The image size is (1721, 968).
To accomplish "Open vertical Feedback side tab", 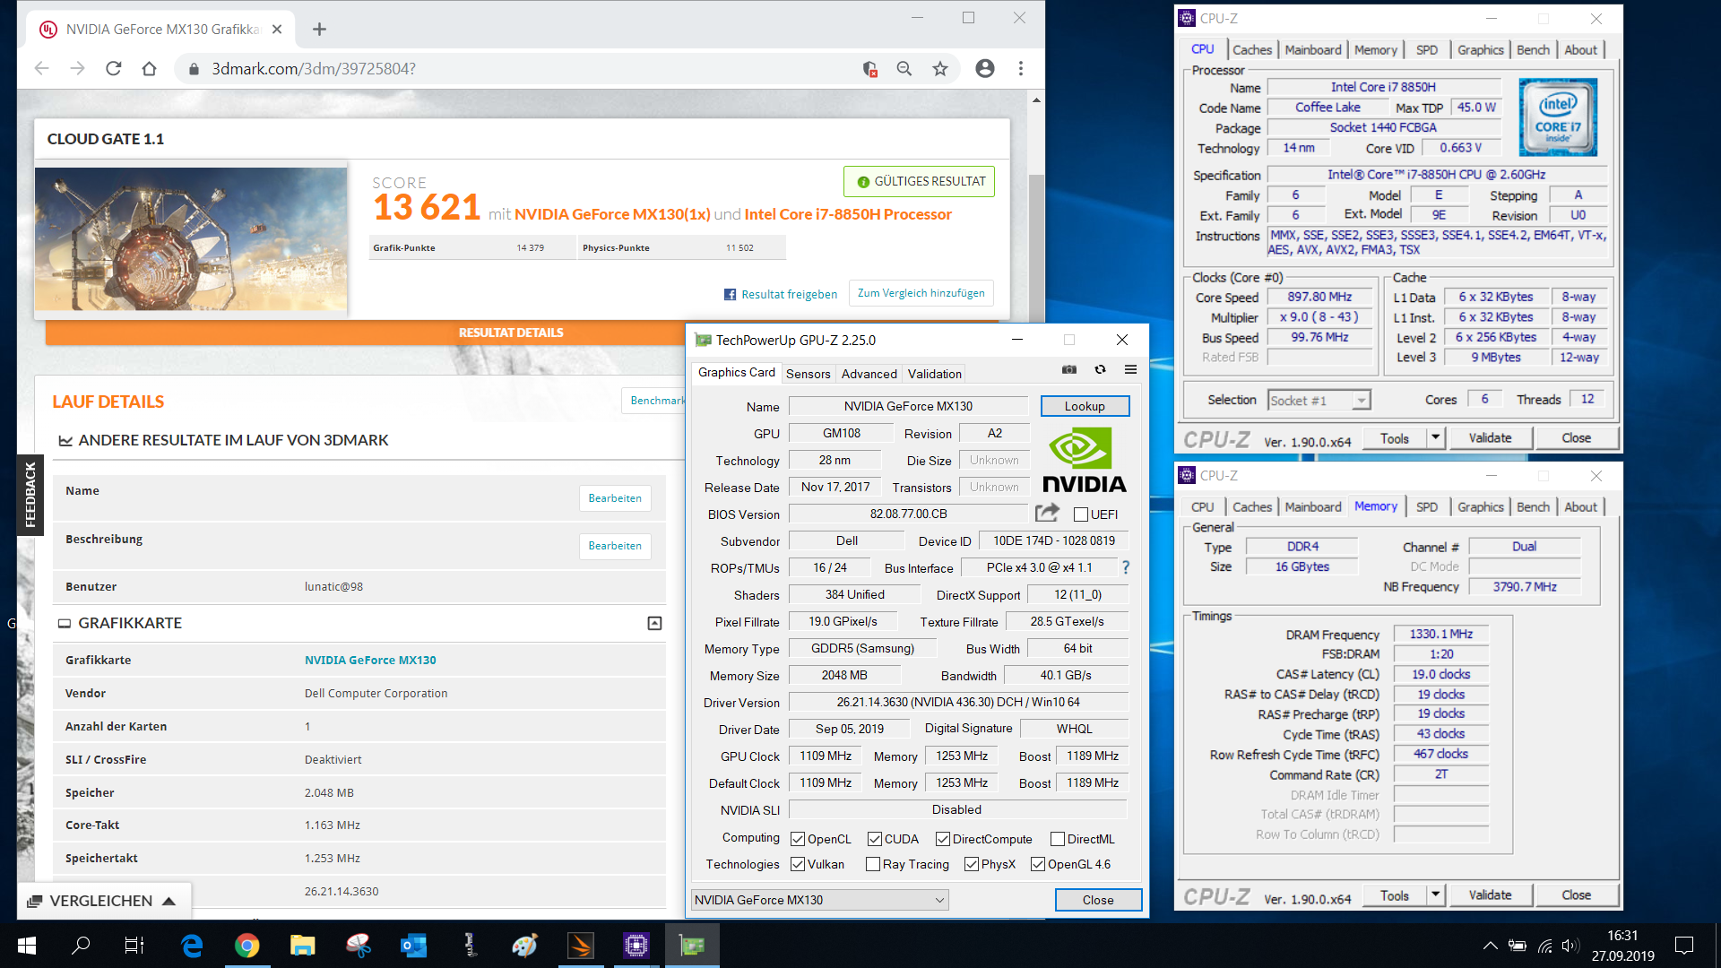I will (x=30, y=495).
